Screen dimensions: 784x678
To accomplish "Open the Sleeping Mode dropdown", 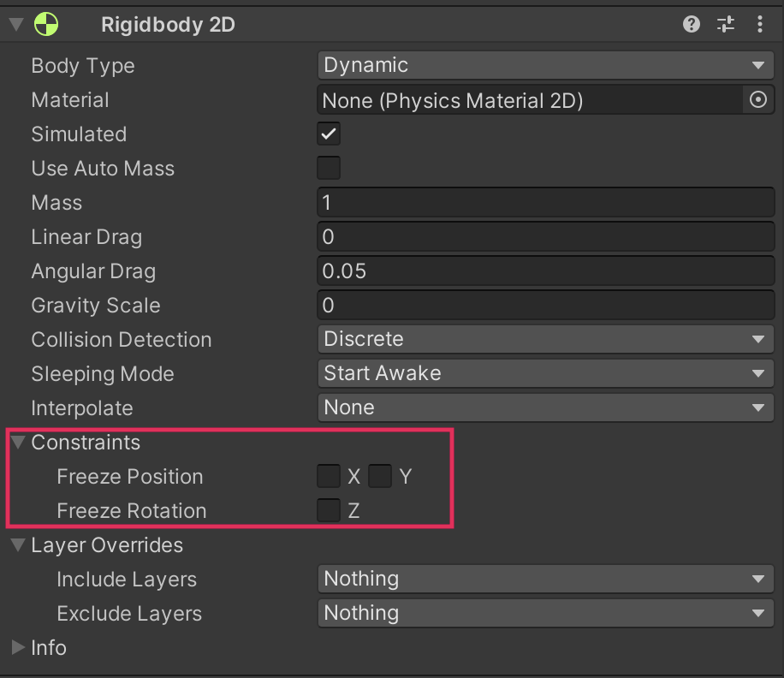I will [545, 374].
